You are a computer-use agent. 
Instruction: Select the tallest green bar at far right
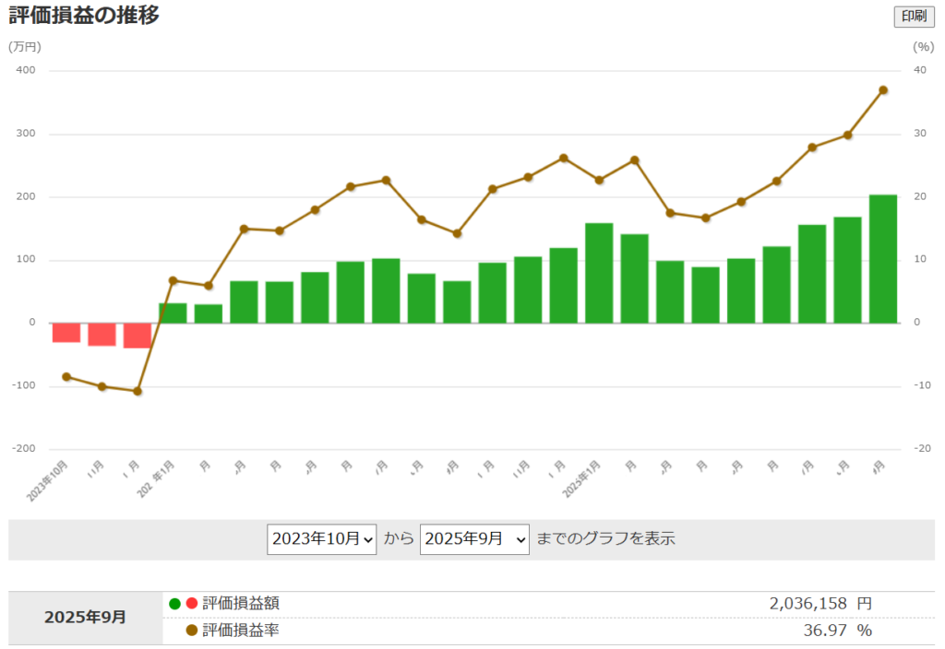(x=883, y=258)
